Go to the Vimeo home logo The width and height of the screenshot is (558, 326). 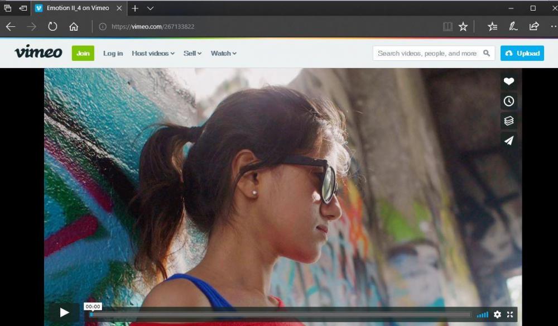[38, 52]
